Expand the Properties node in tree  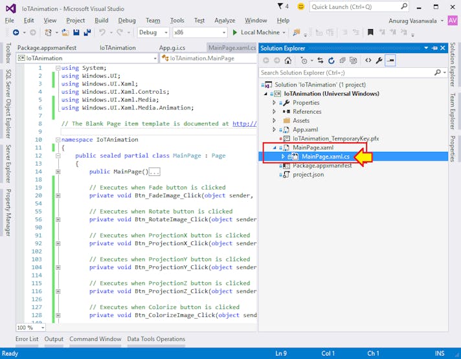coord(274,103)
